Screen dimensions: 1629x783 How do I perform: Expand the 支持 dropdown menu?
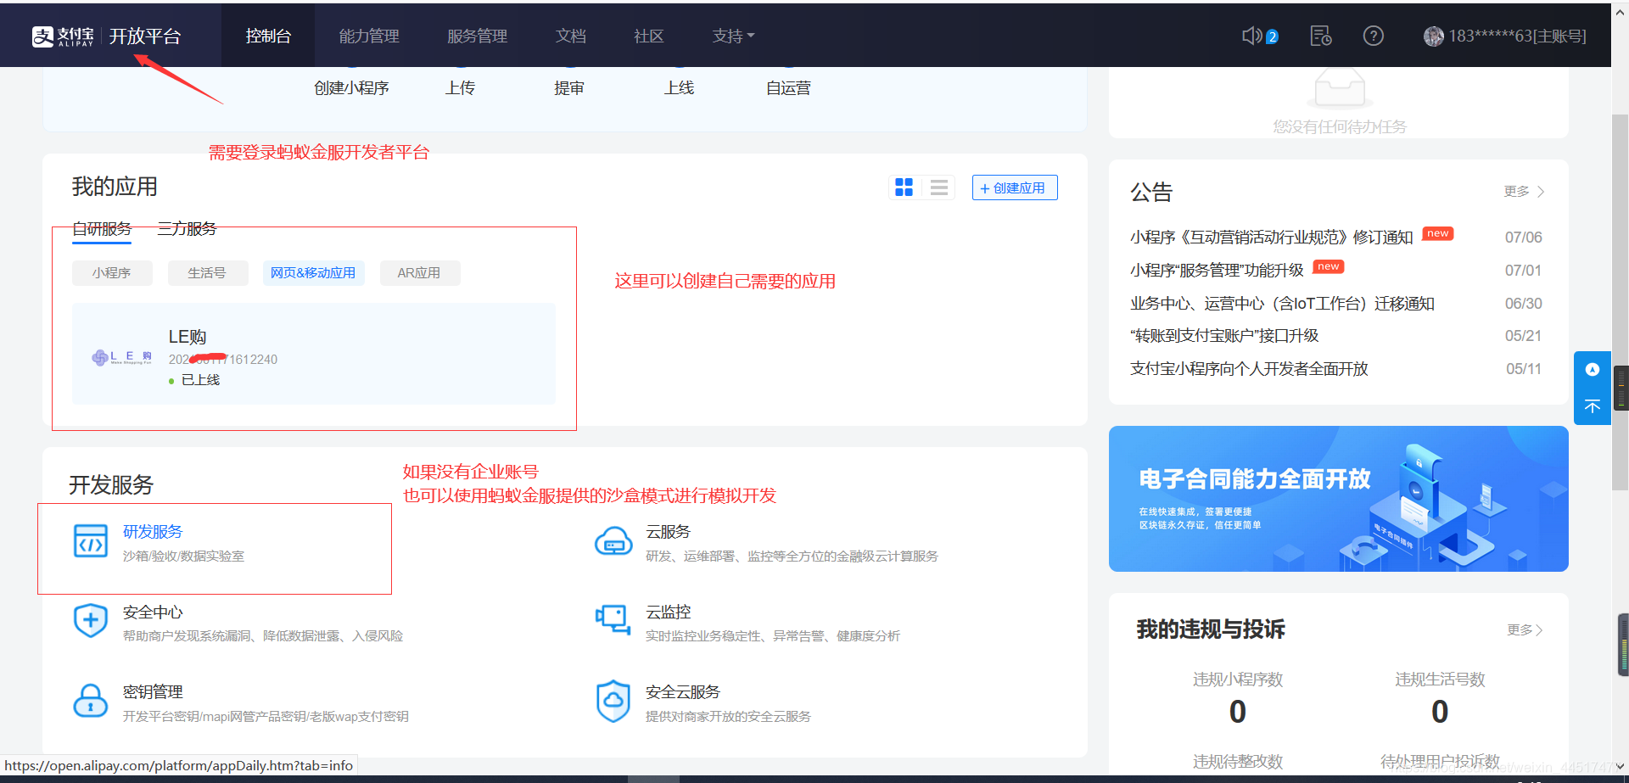click(x=734, y=36)
